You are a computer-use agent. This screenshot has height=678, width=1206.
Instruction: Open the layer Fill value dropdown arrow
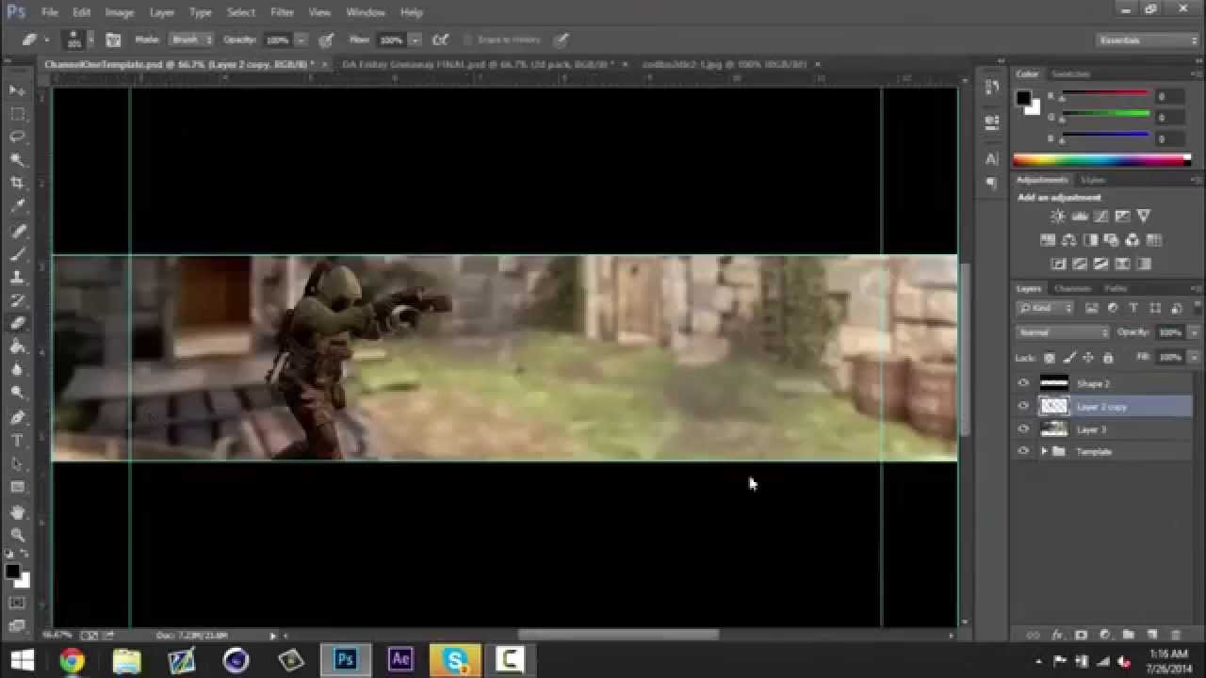pyautogui.click(x=1192, y=358)
